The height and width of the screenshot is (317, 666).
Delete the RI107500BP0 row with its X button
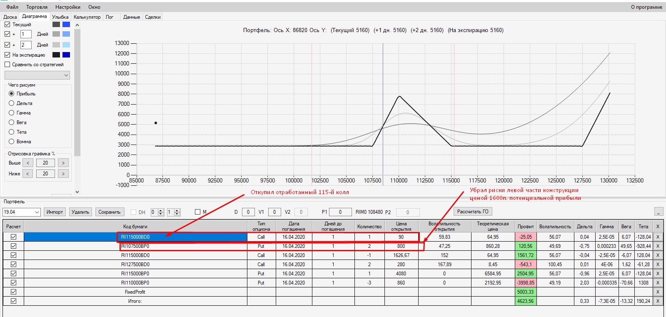tap(658, 246)
